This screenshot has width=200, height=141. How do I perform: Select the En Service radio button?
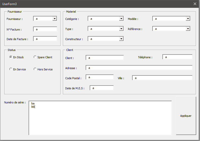tap(11, 69)
